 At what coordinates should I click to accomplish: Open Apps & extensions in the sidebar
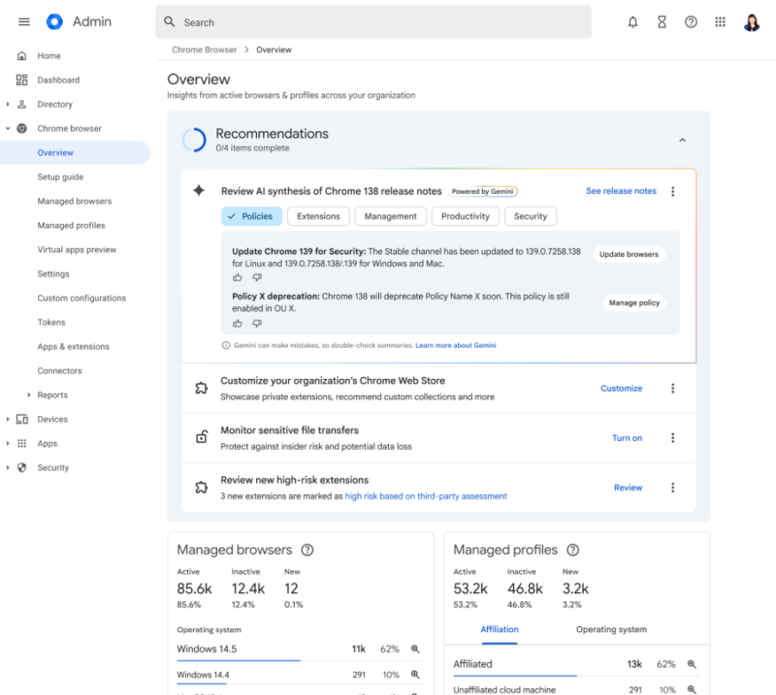tap(74, 346)
